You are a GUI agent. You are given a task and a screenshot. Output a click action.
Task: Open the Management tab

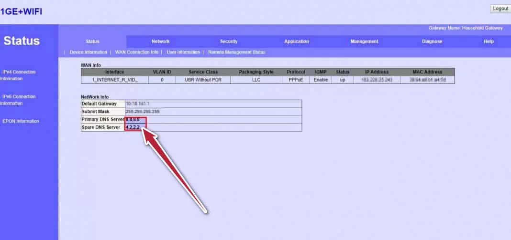click(364, 42)
